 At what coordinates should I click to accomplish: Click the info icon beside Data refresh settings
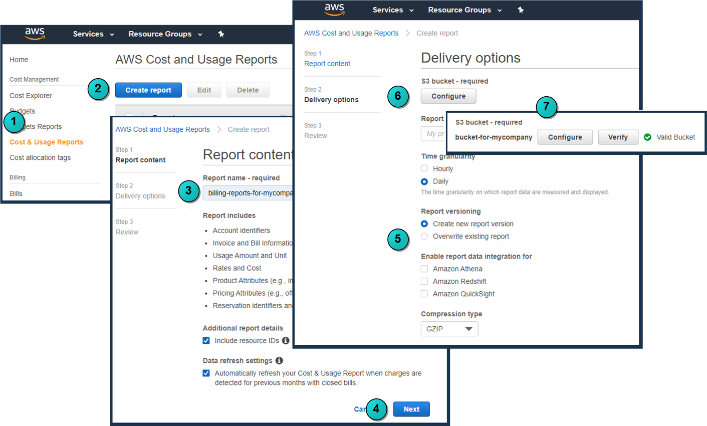click(x=279, y=361)
